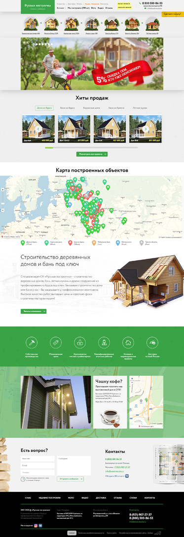Click the Минимальные цены tag icon

tap(56, 342)
